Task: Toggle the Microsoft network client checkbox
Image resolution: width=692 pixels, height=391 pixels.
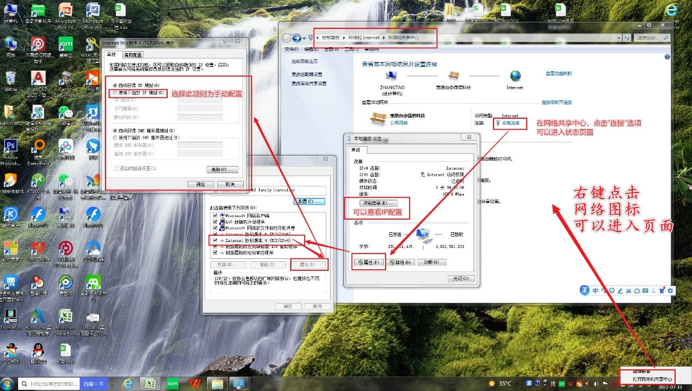Action: 215,216
